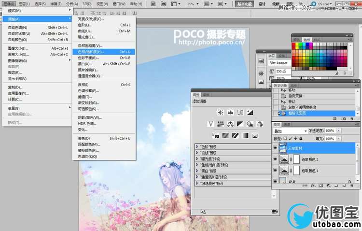The width and height of the screenshot is (362, 231).
Task: Add a Vibrance adjustment (V-shaped icon)
Action: pos(210,124)
